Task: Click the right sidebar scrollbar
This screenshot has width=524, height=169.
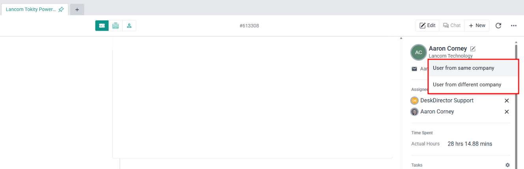Action: point(516,98)
